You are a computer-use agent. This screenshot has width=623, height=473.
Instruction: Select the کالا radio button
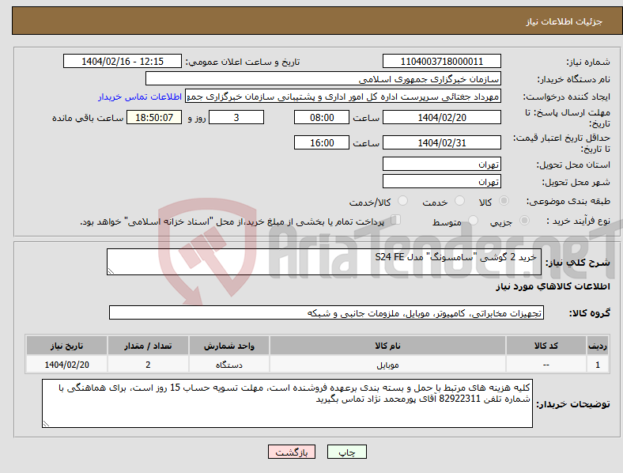pos(504,201)
